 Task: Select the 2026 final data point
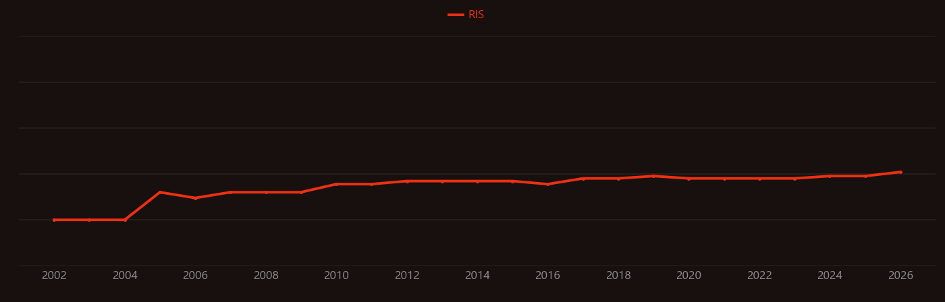[900, 172]
